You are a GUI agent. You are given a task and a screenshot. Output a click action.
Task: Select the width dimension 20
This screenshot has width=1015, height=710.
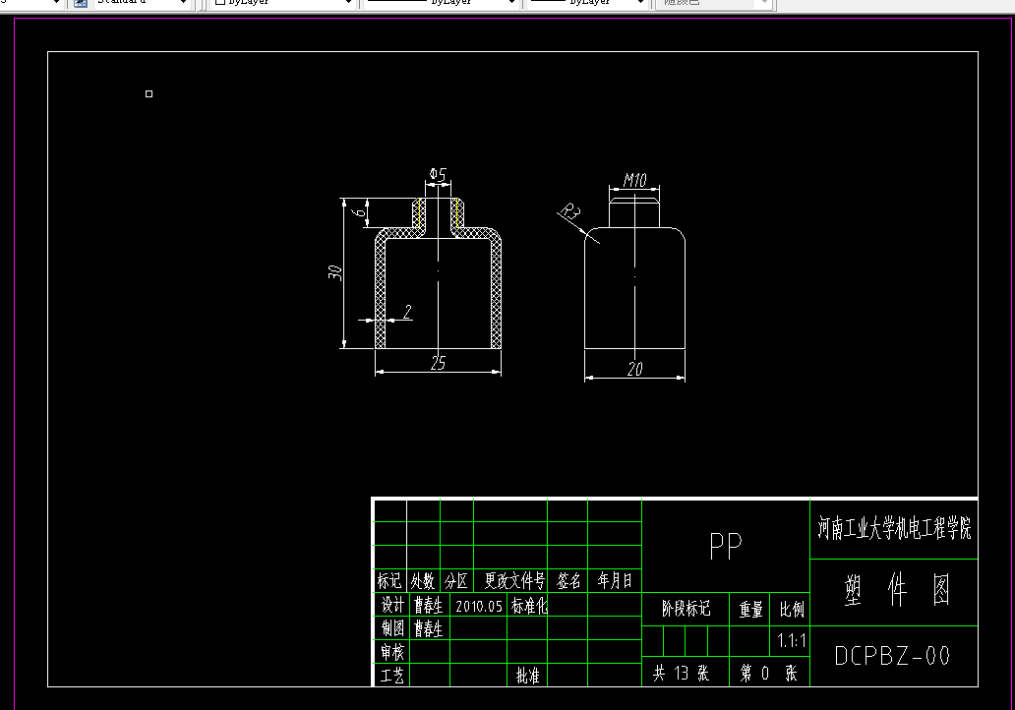635,369
